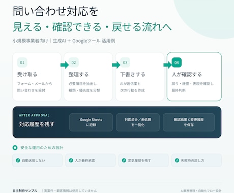234x193 pixels.
Task: Click the 03 step number badge
Action: coord(125,62)
